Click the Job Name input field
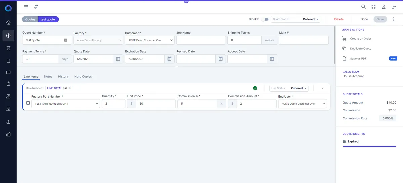Viewport: 403px width, 183px height. pyautogui.click(x=201, y=40)
